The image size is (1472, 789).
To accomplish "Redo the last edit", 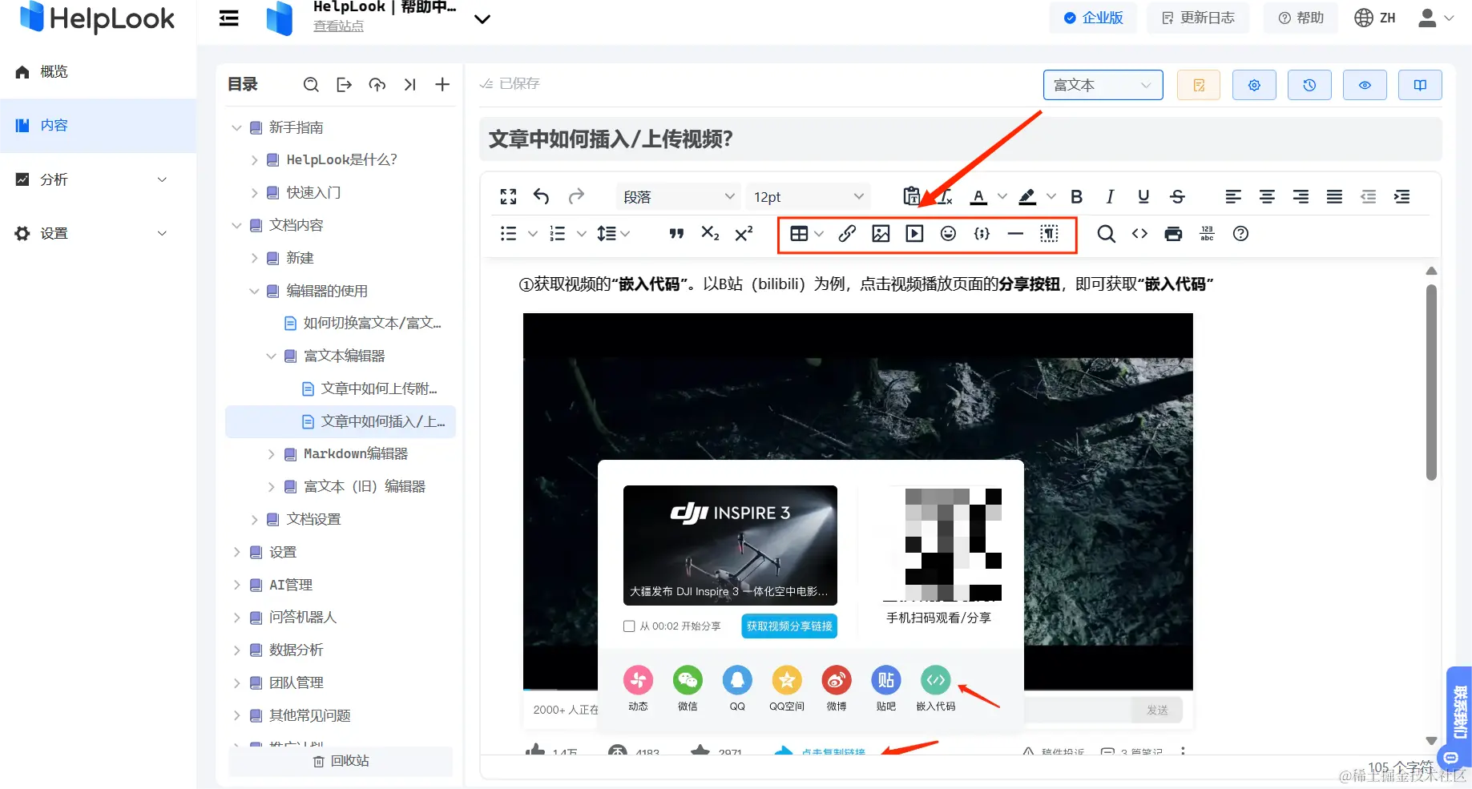I will pyautogui.click(x=576, y=196).
